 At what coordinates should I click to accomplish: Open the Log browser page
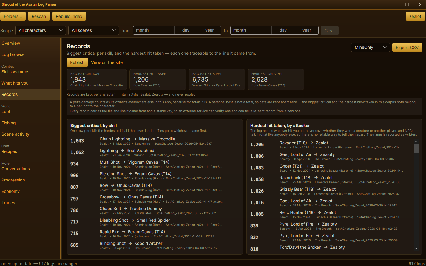[30, 54]
